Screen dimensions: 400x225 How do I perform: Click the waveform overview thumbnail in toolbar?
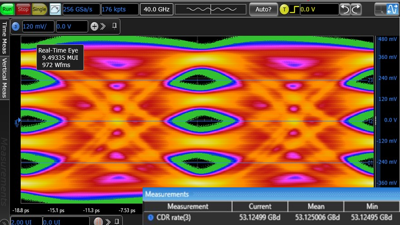pyautogui.click(x=210, y=9)
